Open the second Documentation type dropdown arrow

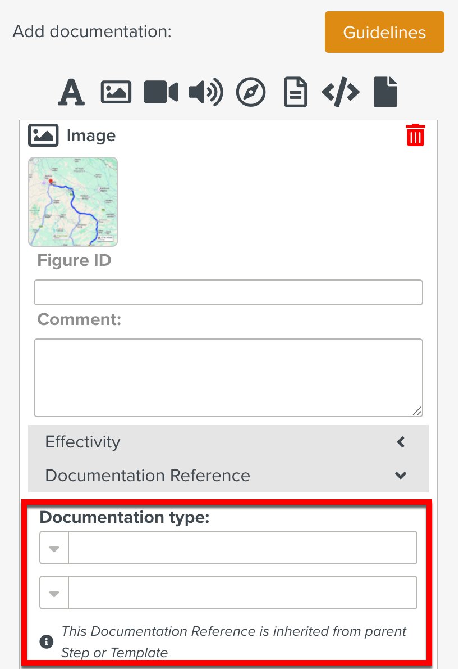pyautogui.click(x=54, y=593)
